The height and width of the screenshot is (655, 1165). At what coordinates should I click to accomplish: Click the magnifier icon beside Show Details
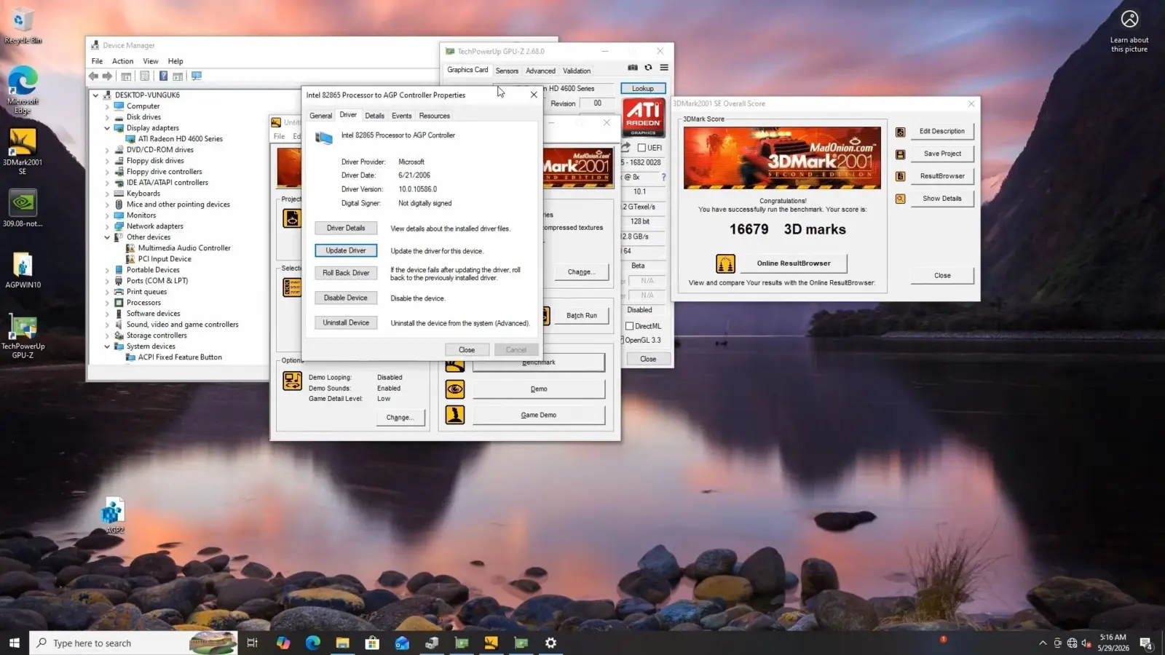[x=901, y=199]
